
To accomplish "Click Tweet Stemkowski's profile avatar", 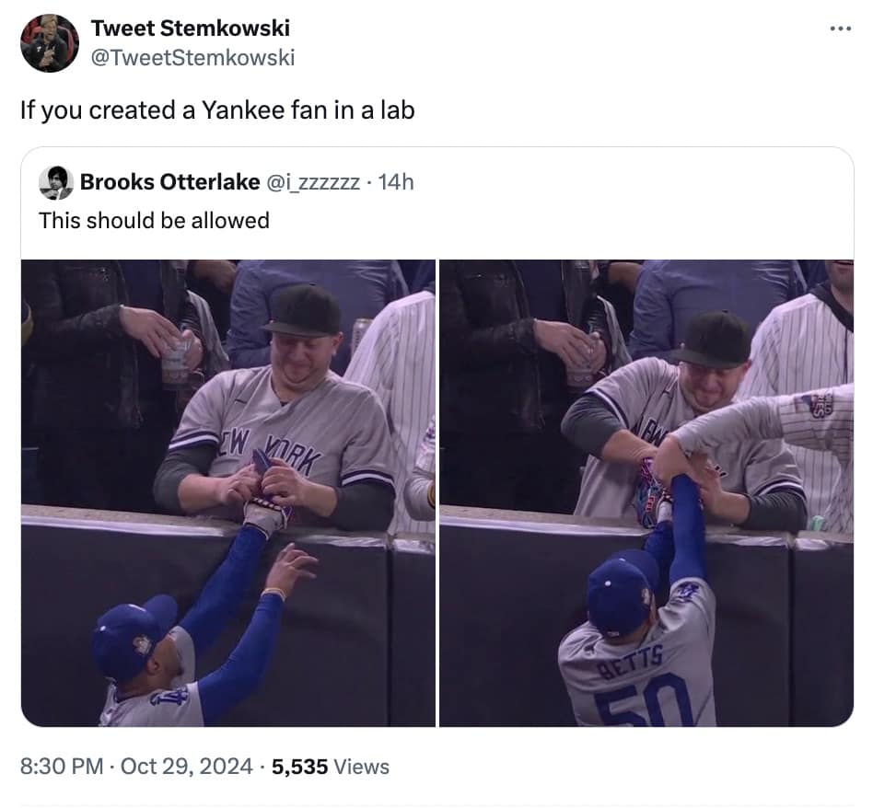I will [x=51, y=40].
